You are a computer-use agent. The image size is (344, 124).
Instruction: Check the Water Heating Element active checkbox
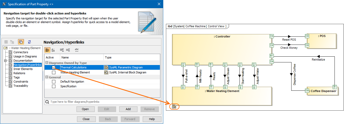pyautogui.click(x=54, y=72)
